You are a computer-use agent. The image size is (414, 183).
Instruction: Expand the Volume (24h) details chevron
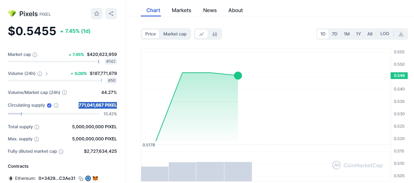tap(47, 73)
